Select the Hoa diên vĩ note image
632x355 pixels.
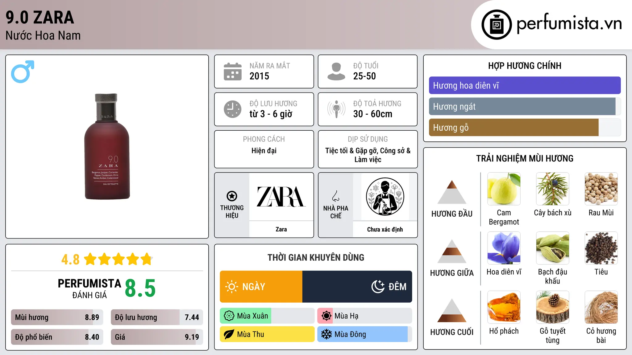[504, 248]
